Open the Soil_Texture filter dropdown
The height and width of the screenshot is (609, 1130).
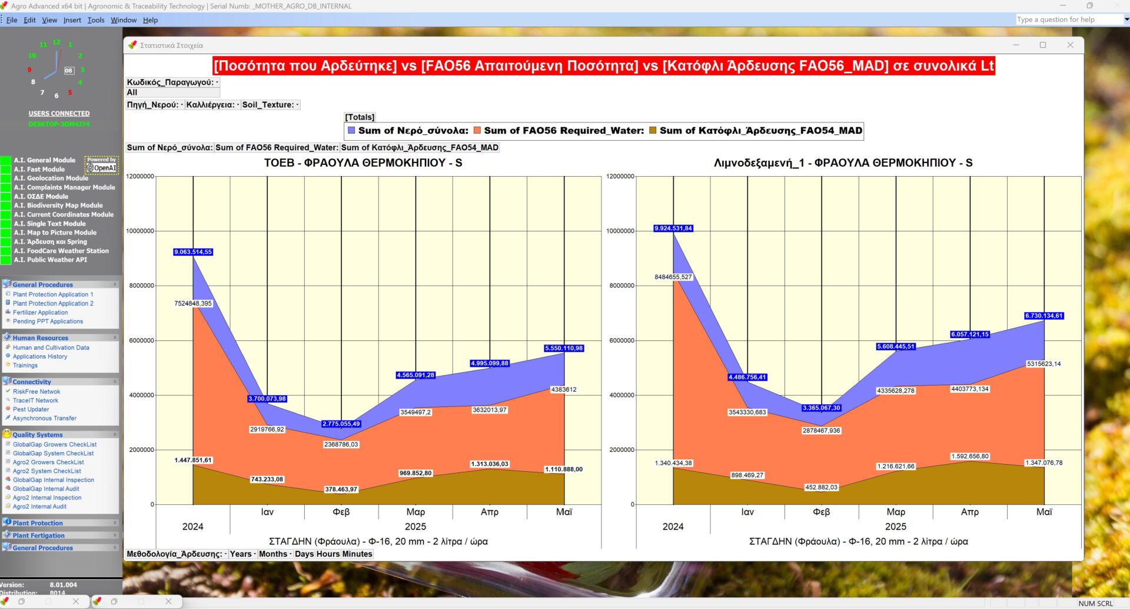(x=297, y=105)
